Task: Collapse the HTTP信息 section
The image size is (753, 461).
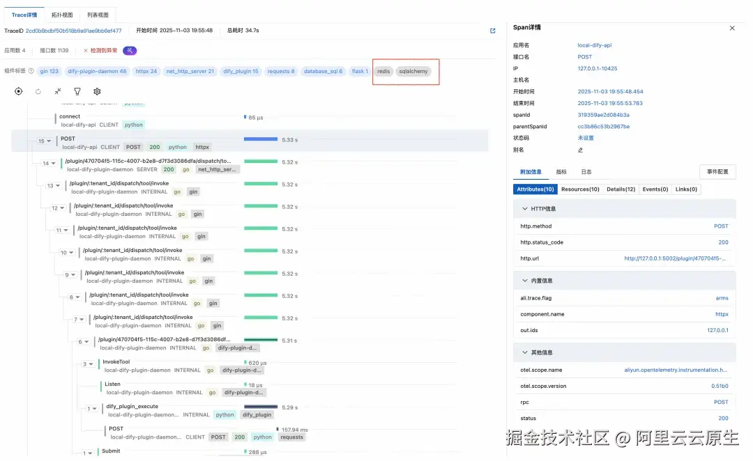Action: [525, 208]
